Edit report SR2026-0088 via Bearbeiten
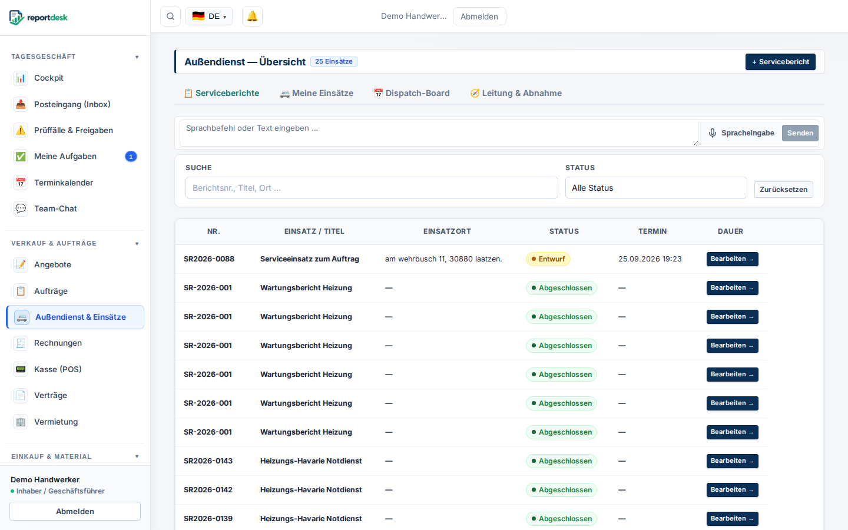This screenshot has width=848, height=530. click(x=732, y=259)
